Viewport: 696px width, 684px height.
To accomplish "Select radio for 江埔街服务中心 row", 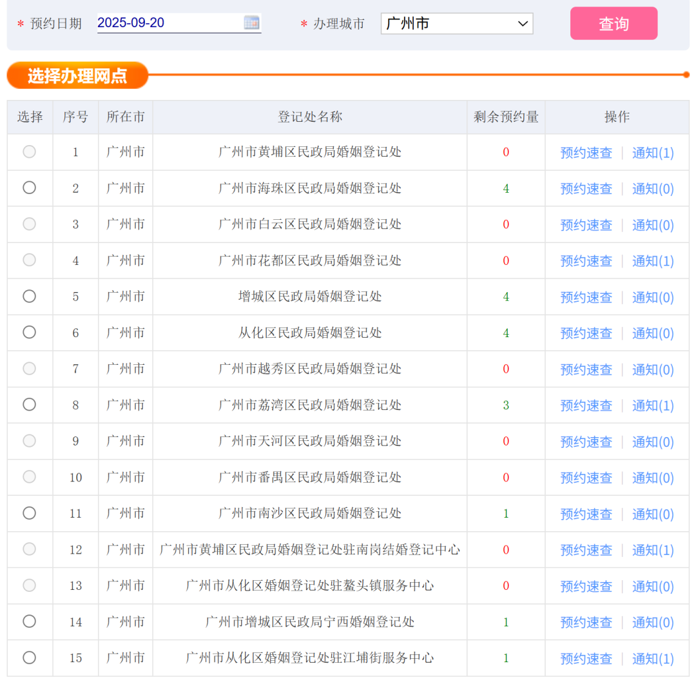I will [30, 657].
